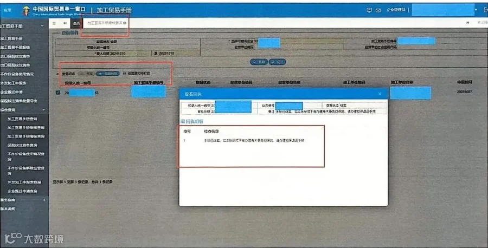The image size is (488, 248).
Task: Select 保税核注清单查询 in the sidebar
Action: pyautogui.click(x=22, y=145)
